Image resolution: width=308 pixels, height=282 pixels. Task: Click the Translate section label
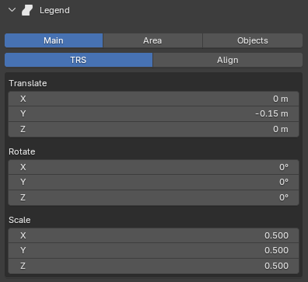coord(28,83)
